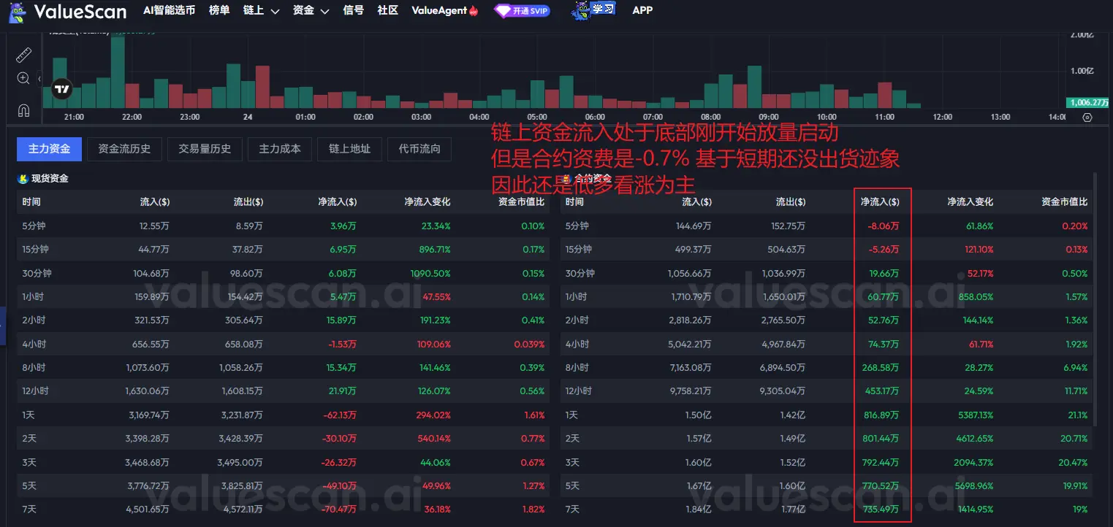Open ValueAgent from the top navigation
The height and width of the screenshot is (527, 1113).
point(444,10)
